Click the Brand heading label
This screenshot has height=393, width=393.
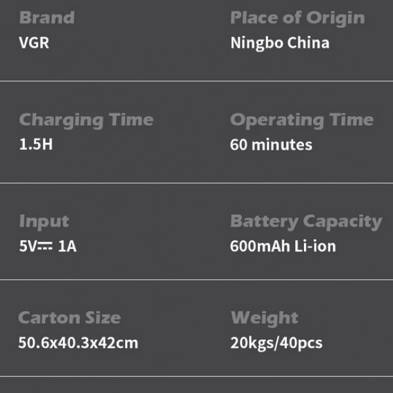(x=47, y=18)
